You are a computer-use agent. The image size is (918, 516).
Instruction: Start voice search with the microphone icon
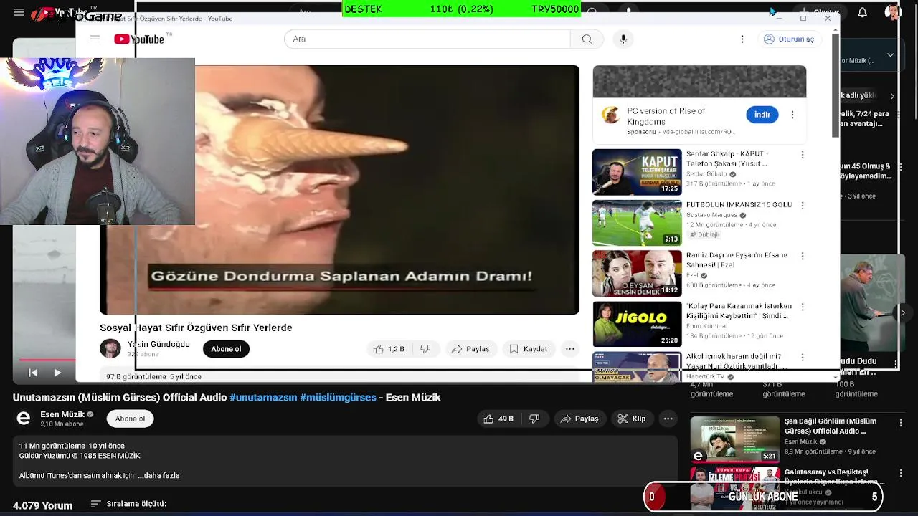(x=623, y=39)
